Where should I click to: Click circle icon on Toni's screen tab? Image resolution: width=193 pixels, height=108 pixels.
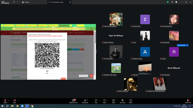[70, 2]
